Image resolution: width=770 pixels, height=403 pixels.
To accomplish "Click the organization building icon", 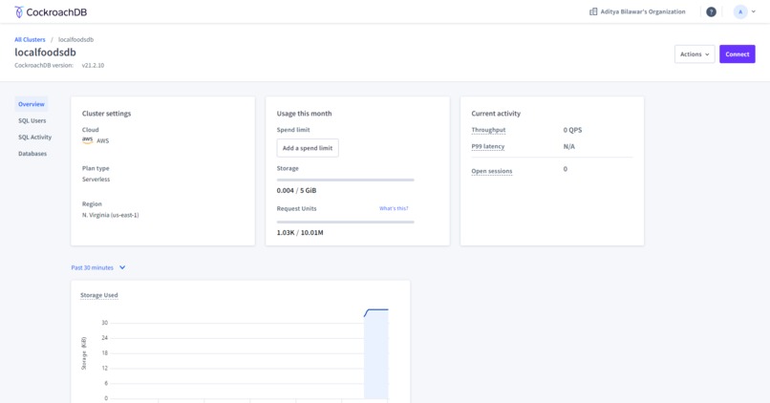I will point(593,11).
